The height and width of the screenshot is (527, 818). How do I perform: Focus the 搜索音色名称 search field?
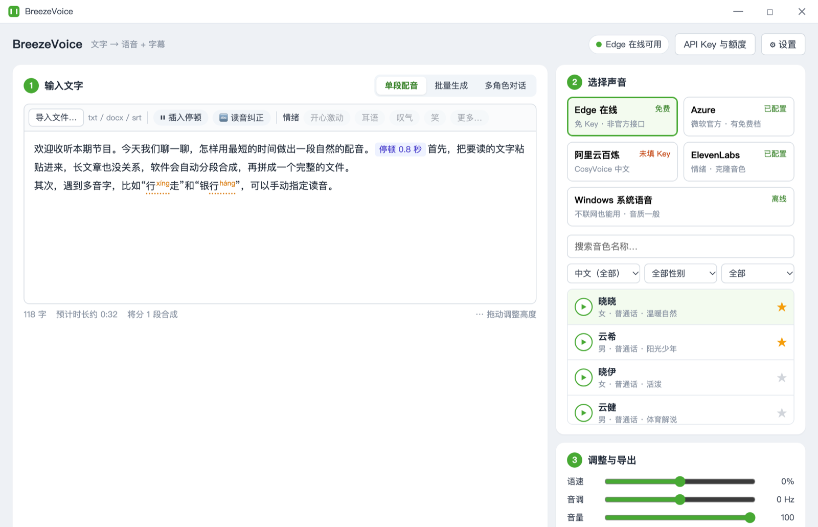pos(680,247)
